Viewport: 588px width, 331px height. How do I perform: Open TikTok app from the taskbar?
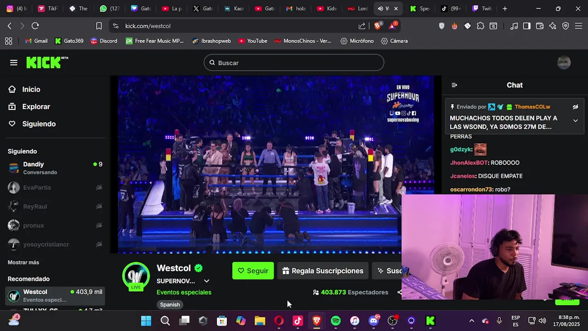pos(298,321)
